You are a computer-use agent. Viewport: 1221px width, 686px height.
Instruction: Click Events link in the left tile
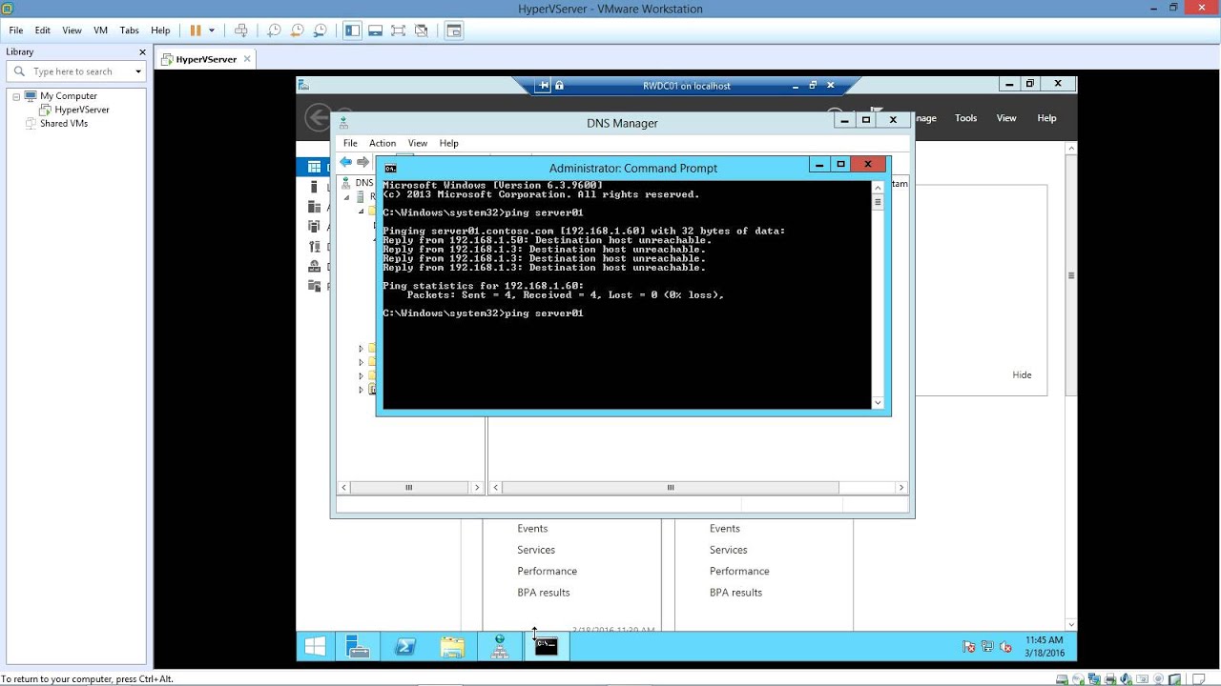[x=532, y=528]
